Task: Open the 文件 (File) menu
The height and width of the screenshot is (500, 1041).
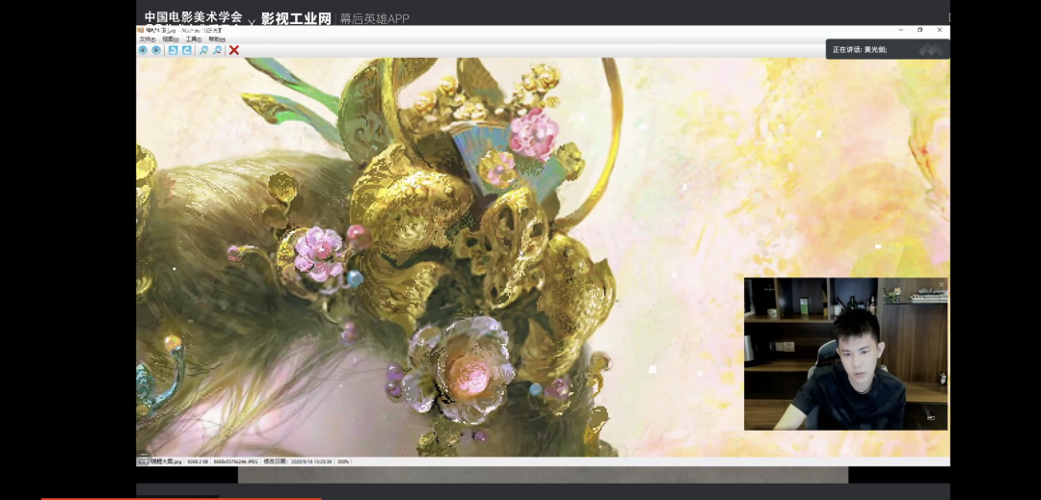Action: click(x=147, y=39)
